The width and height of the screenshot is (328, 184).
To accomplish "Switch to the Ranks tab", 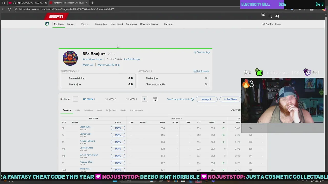I will click(x=124, y=110).
